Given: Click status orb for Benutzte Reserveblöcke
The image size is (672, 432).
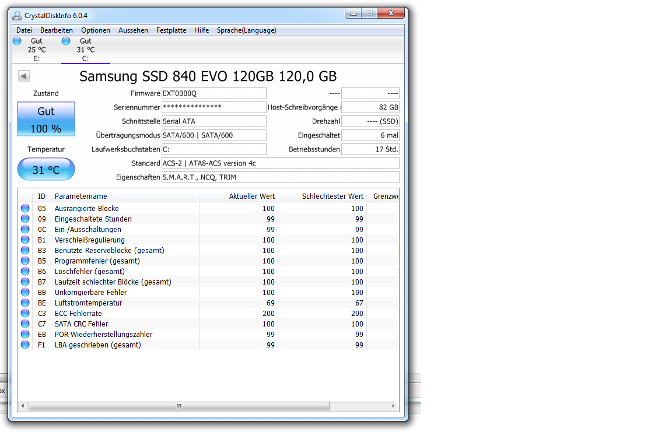Looking at the screenshot, I should tap(25, 251).
